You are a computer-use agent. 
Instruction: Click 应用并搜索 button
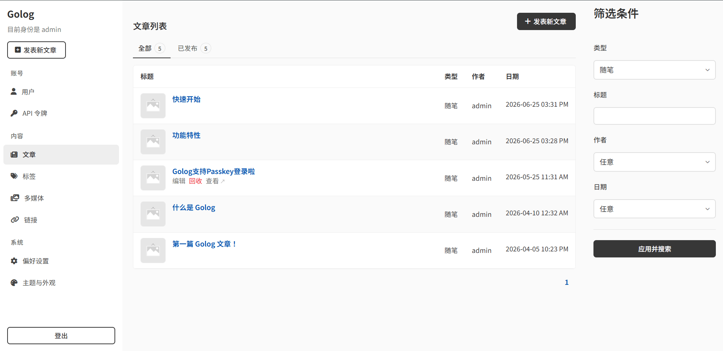click(654, 249)
